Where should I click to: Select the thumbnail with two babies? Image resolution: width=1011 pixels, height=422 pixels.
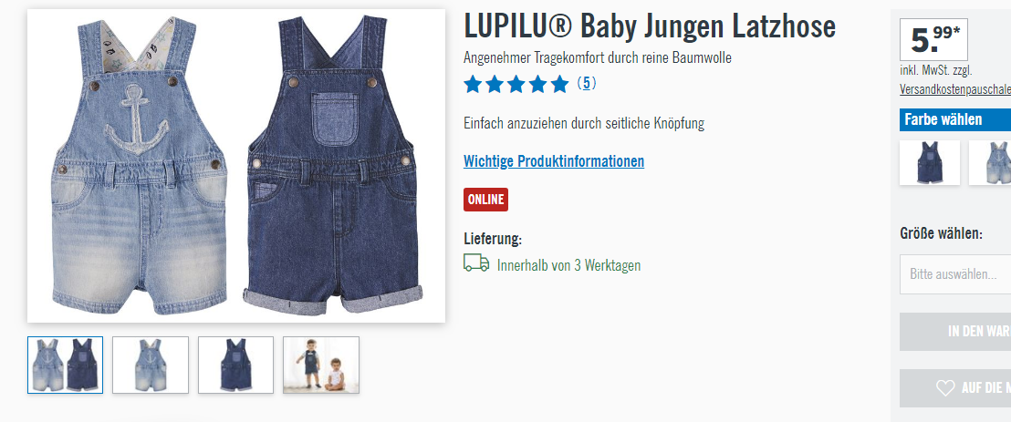[x=321, y=365]
